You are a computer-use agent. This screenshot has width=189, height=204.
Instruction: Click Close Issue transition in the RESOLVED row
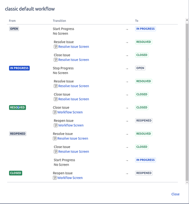click(x=61, y=107)
